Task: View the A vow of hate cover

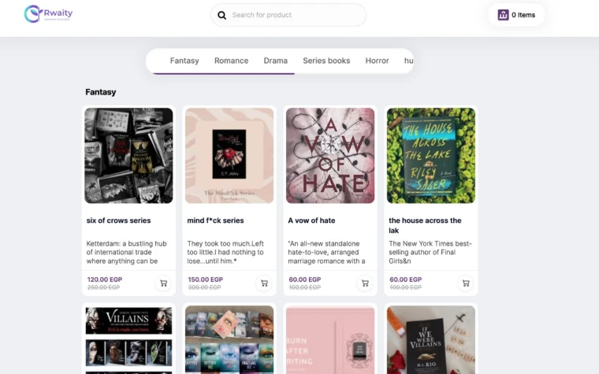Action: 330,156
